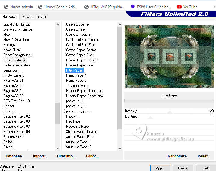The height and width of the screenshot is (171, 216).
Task: Click the filter preview image
Action: tap(169, 56)
